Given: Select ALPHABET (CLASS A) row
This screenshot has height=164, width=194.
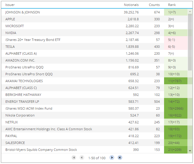Looking at the screenshot, I should (94, 53).
